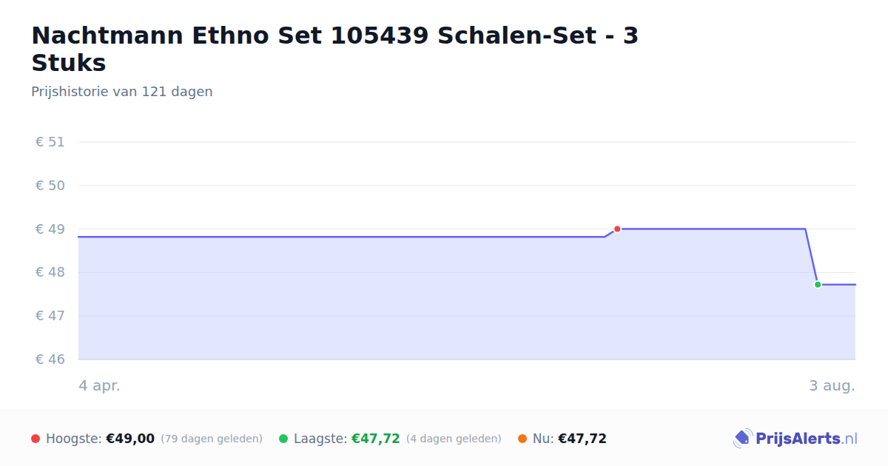Click the PrijsAlerts tag logo icon
888x466 pixels.
[743, 439]
